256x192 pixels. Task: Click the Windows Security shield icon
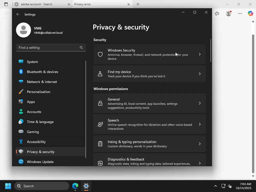click(x=100, y=54)
